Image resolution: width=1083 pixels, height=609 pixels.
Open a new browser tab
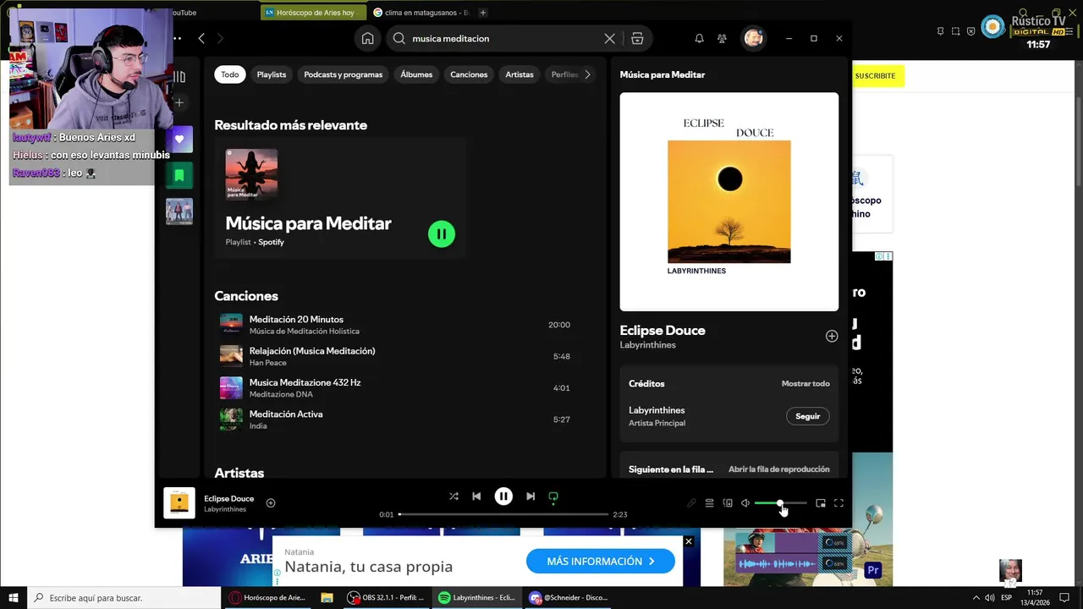click(x=483, y=13)
